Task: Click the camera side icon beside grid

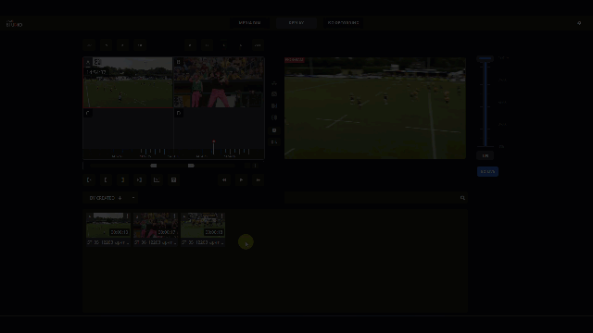Action: click(x=274, y=94)
